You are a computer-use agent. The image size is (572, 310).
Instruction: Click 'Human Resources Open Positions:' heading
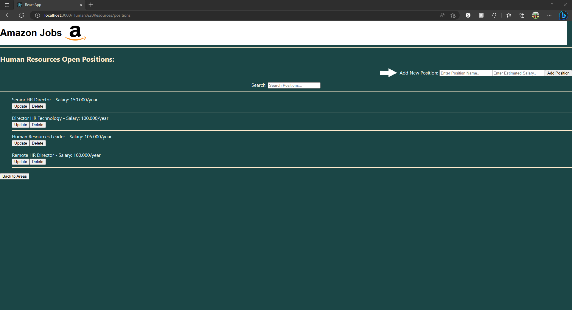(x=57, y=59)
